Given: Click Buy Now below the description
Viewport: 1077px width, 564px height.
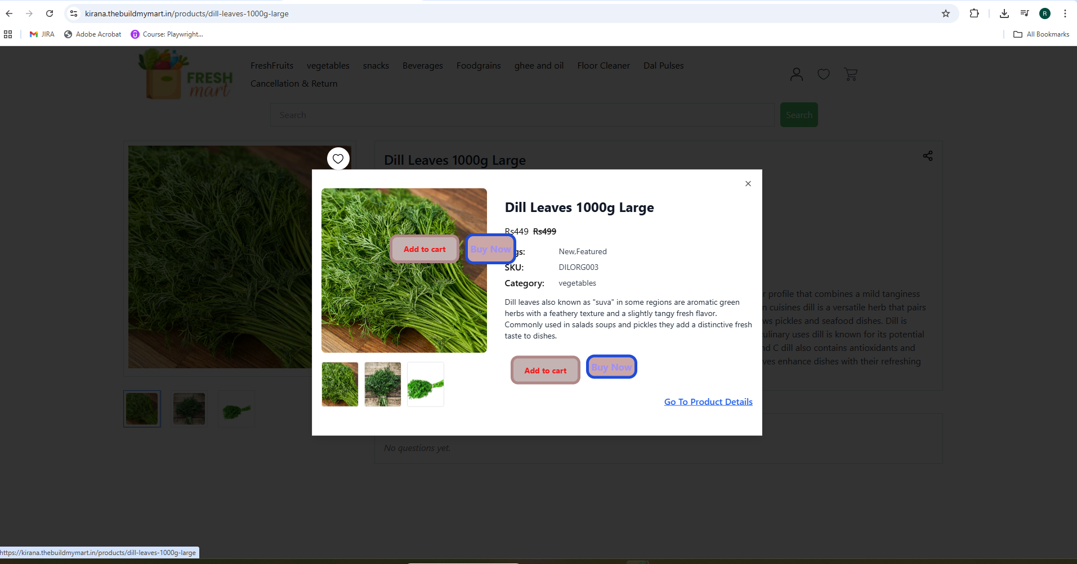Looking at the screenshot, I should click(x=611, y=367).
